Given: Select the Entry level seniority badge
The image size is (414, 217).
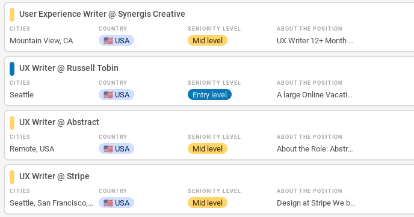Looking at the screenshot, I should (x=209, y=94).
